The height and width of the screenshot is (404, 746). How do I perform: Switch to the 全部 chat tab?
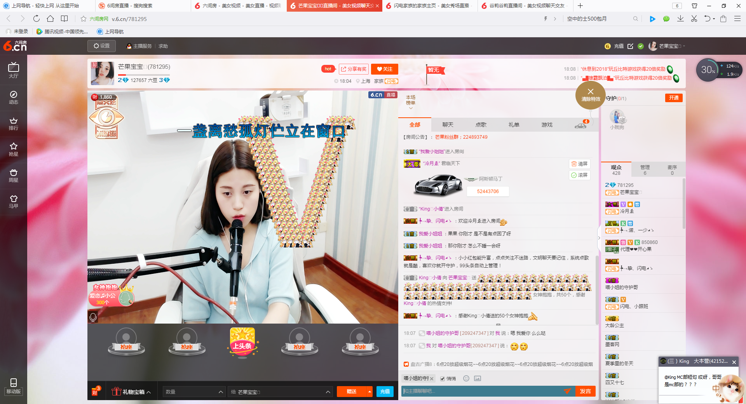pos(415,125)
